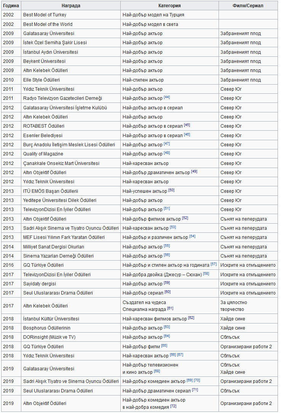Open reference 44 beside Radyo Televizyon category
Screen dimensions: 281x413
pyautogui.click(x=167, y=97)
